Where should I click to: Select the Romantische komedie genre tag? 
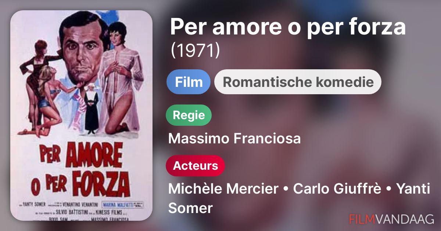(x=298, y=82)
